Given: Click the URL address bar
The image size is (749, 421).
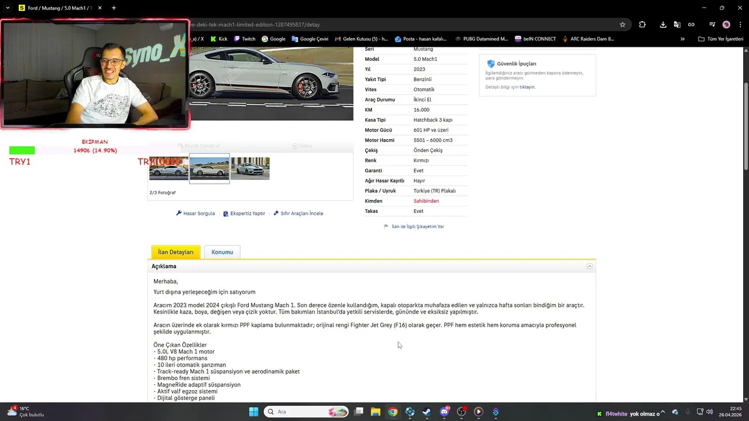Looking at the screenshot, I should [x=404, y=25].
